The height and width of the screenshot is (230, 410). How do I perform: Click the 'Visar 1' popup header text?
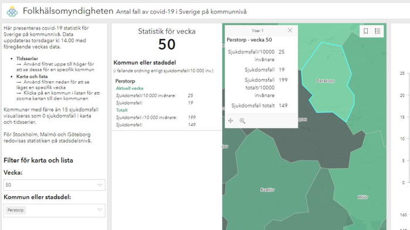tap(257, 31)
